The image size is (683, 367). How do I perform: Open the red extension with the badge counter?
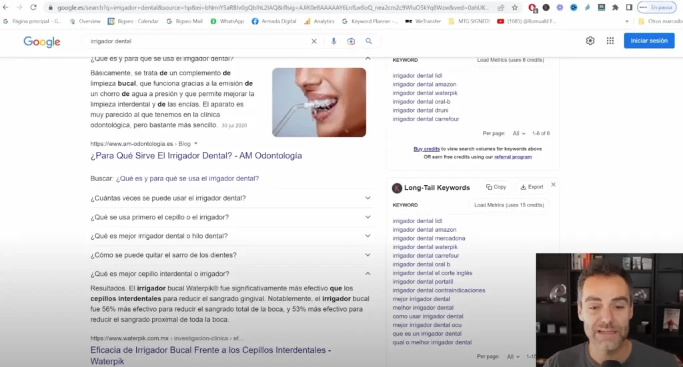coord(532,7)
